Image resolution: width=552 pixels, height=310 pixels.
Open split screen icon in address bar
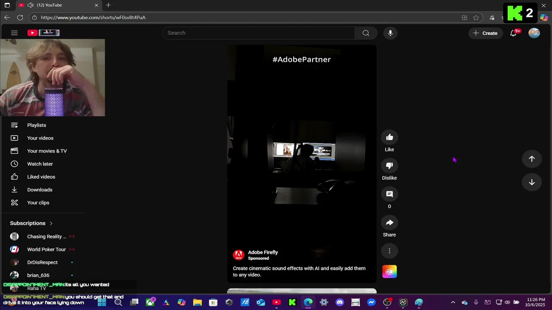pyautogui.click(x=464, y=18)
